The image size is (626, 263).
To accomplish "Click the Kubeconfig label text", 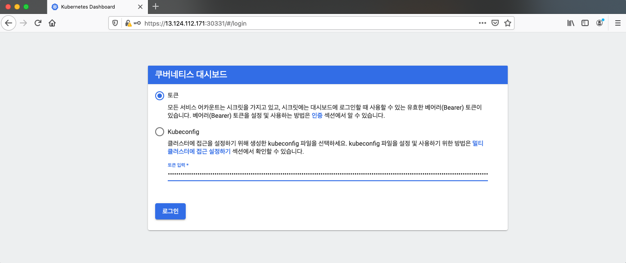I will click(183, 132).
